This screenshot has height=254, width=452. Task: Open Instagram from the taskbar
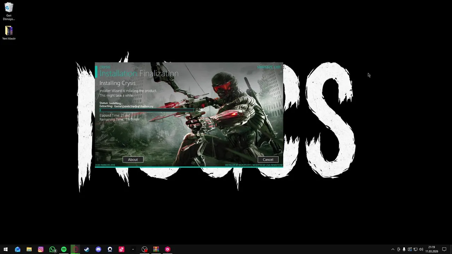tap(41, 249)
